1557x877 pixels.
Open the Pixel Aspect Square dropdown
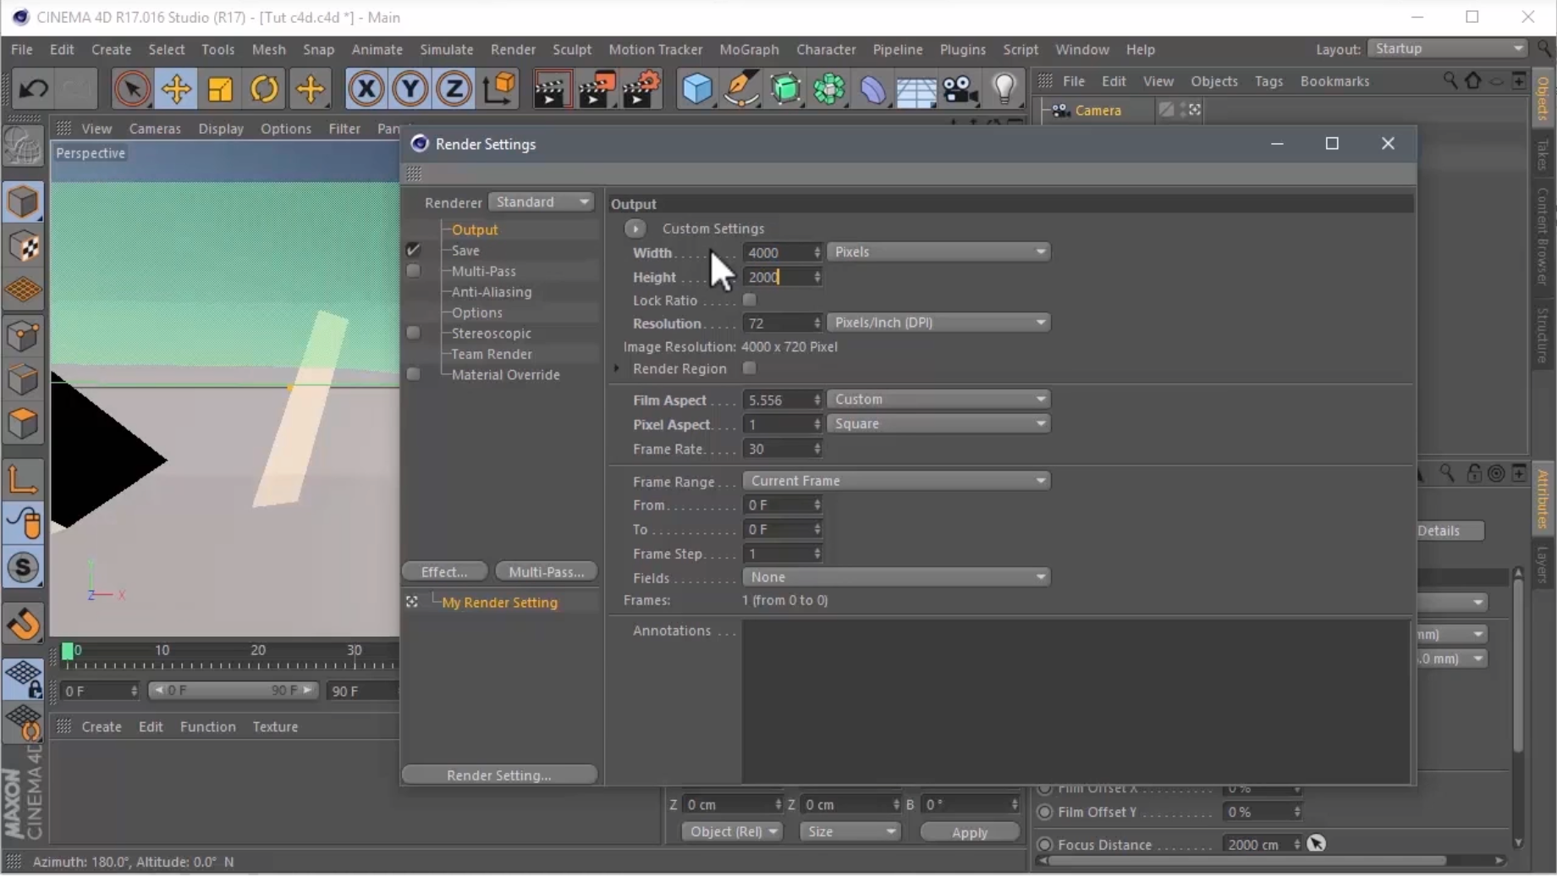(938, 424)
